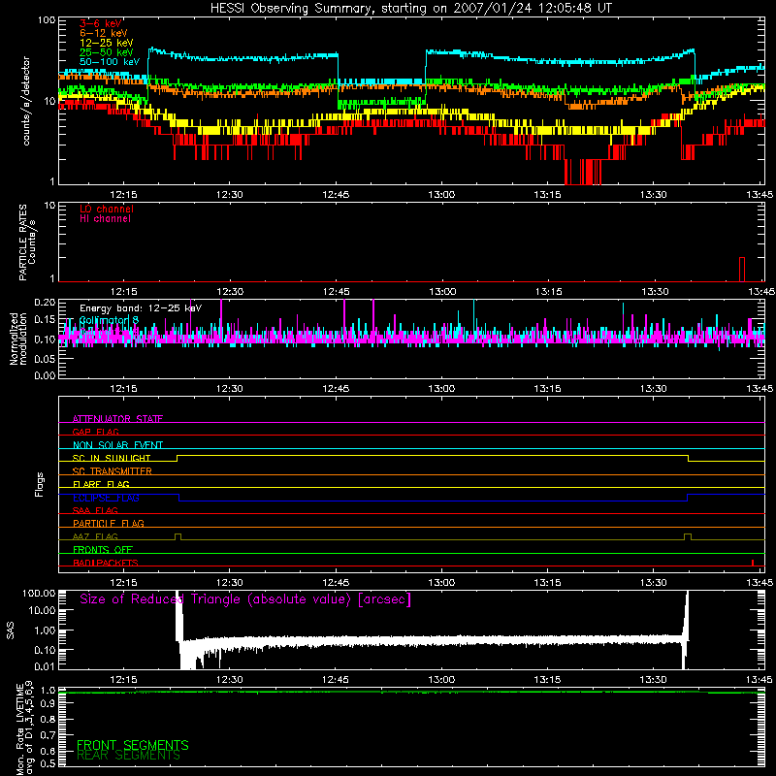776x776 pixels.
Task: Click the 0.20 value on modulation axis
Action: point(45,303)
